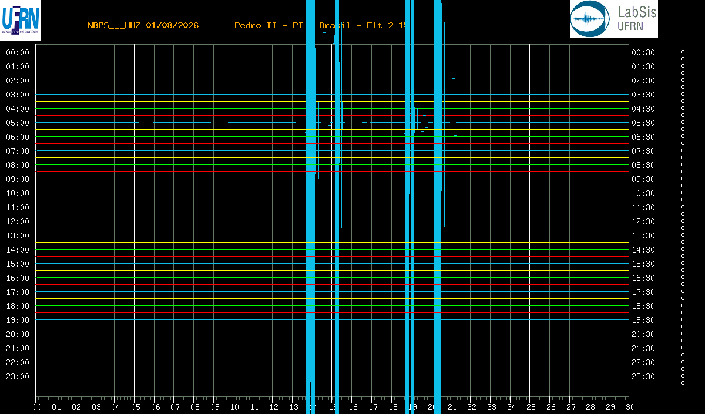Click the 23:30 half-hour label
The width and height of the screenshot is (705, 414).
point(643,376)
